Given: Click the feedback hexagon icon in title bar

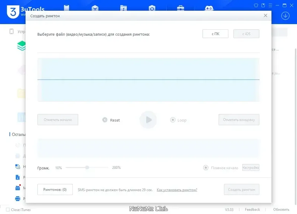Looking at the screenshot, I should (256, 6).
